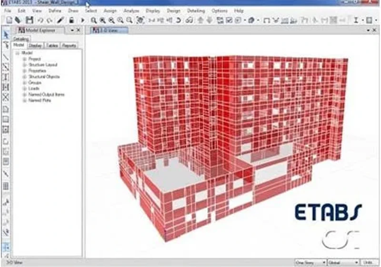The height and width of the screenshot is (267, 381).
Task: Open the Design menu
Action: click(x=173, y=10)
